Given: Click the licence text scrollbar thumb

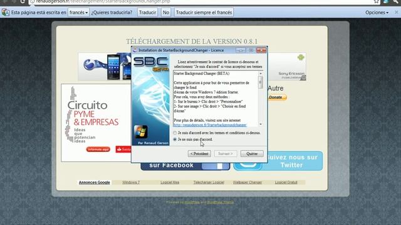Looking at the screenshot, I should pos(261,82).
